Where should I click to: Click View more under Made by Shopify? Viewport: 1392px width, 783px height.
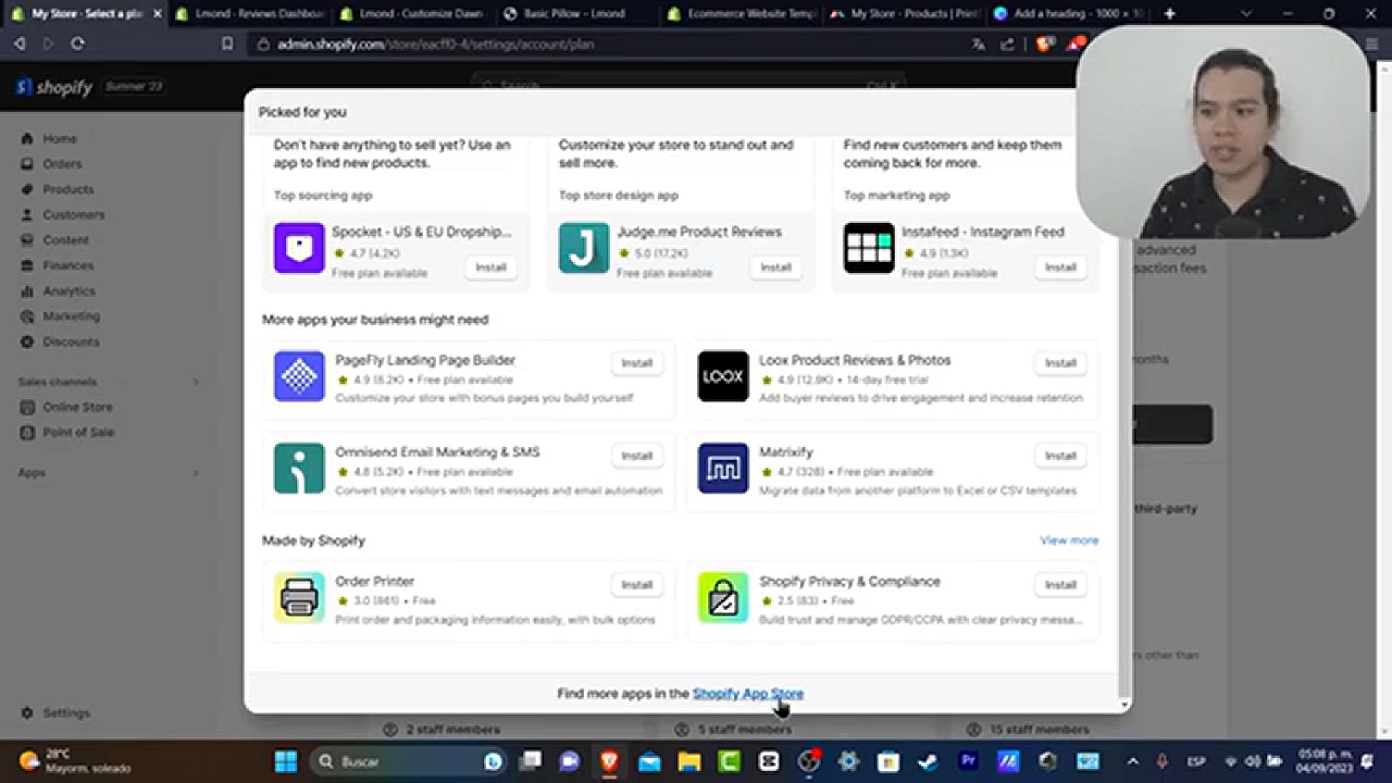click(x=1069, y=541)
